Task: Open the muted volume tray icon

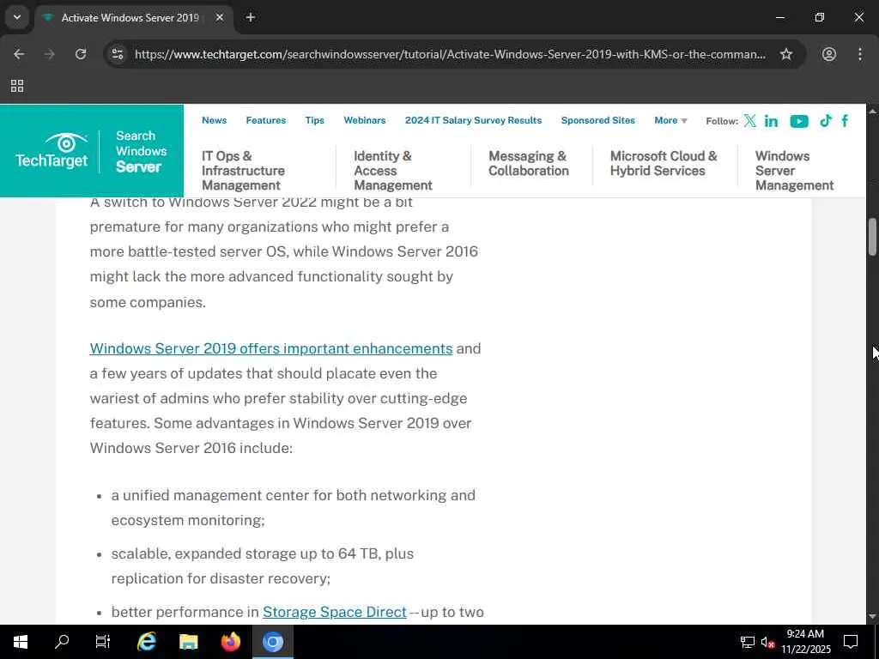Action: point(768,642)
